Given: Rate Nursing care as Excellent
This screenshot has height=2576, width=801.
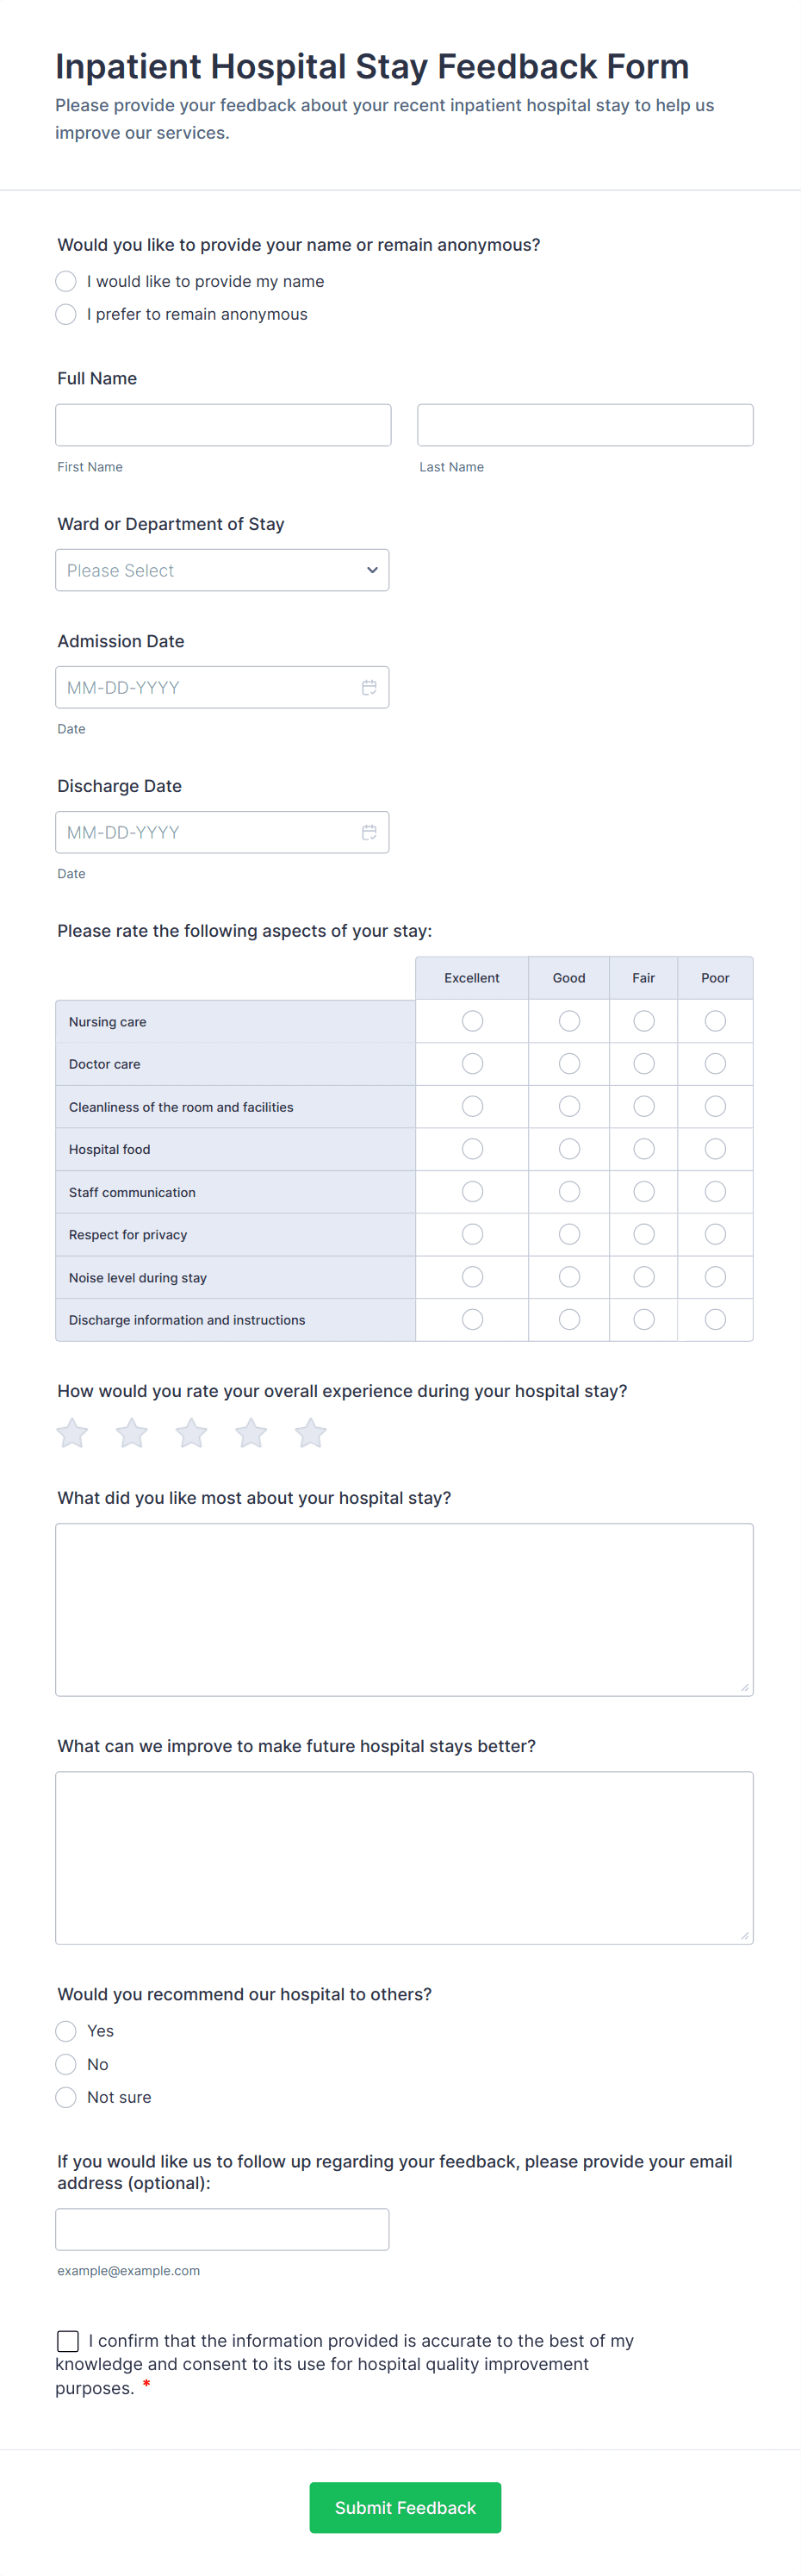Looking at the screenshot, I should pyautogui.click(x=472, y=1021).
